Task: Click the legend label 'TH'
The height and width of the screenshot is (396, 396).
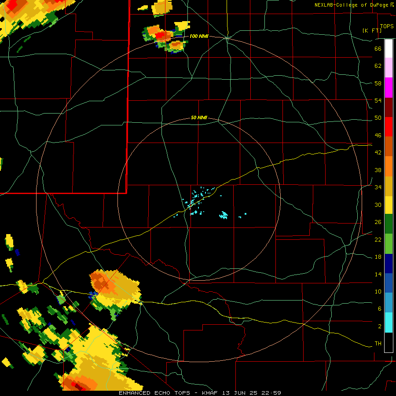Action: (378, 344)
